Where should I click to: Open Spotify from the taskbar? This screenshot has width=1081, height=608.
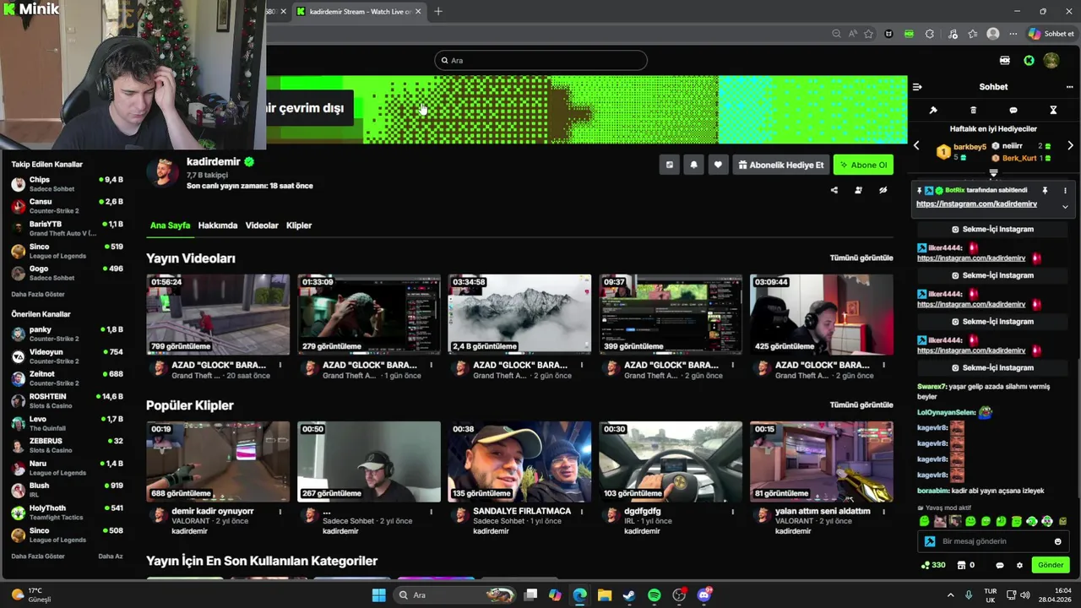[655, 595]
